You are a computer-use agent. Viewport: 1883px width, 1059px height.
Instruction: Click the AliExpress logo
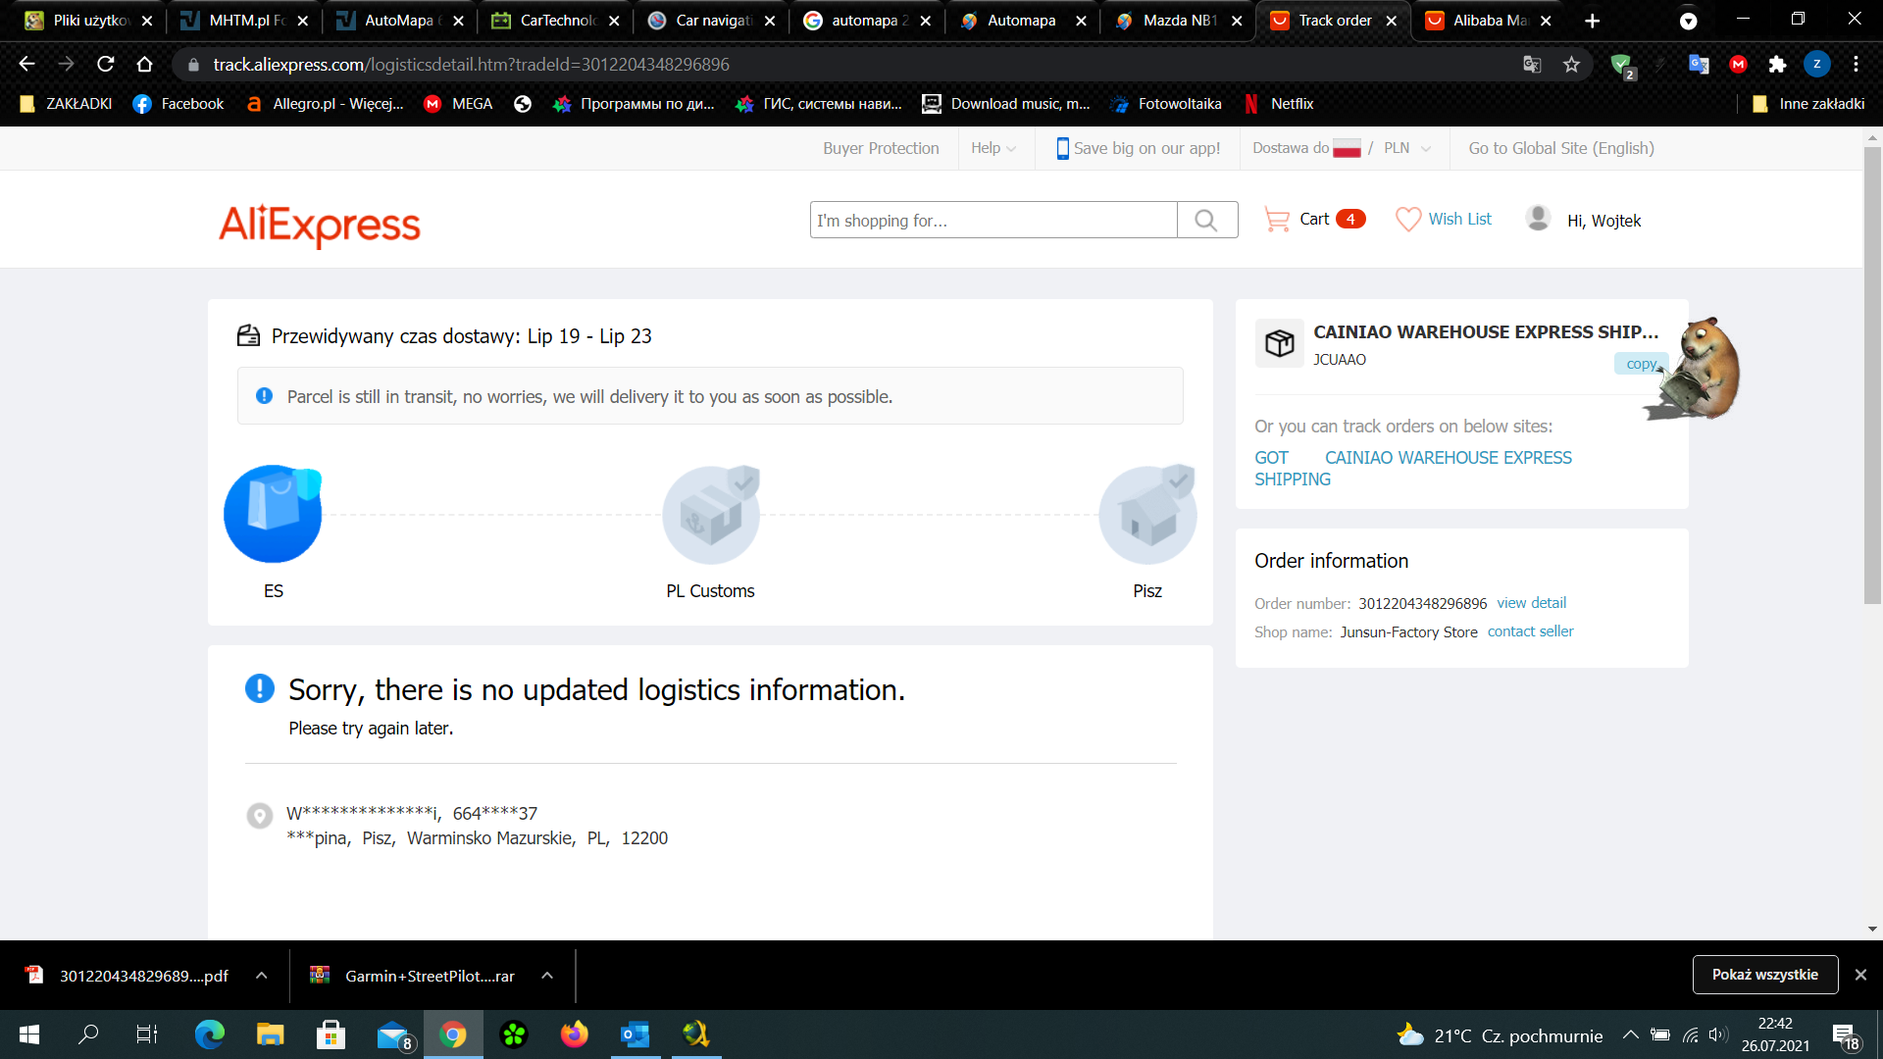coord(320,225)
